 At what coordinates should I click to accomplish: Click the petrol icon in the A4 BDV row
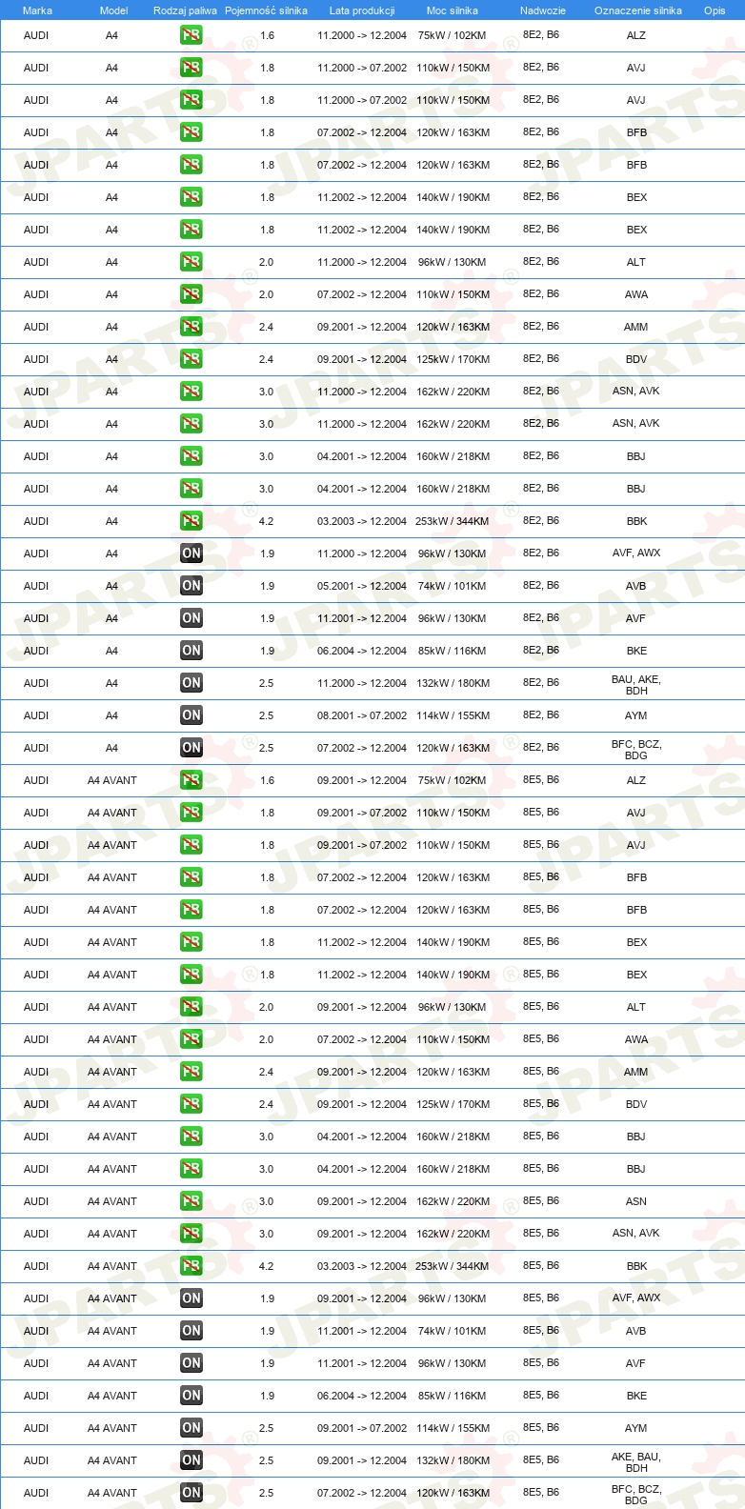tap(191, 359)
